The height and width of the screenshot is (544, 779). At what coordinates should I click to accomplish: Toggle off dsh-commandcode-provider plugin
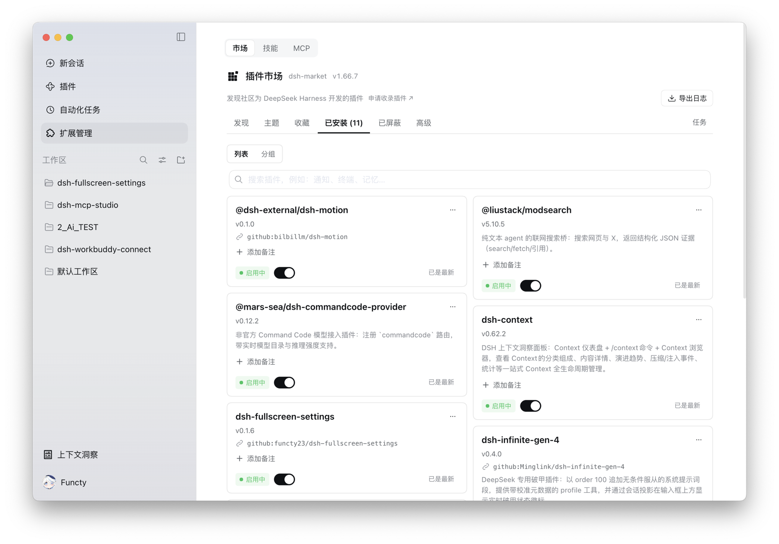284,382
